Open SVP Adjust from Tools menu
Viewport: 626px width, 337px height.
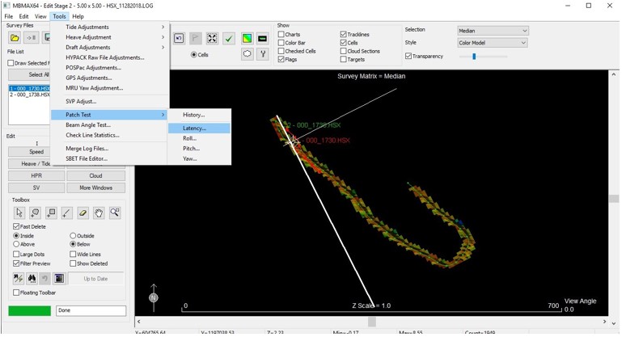click(x=110, y=101)
